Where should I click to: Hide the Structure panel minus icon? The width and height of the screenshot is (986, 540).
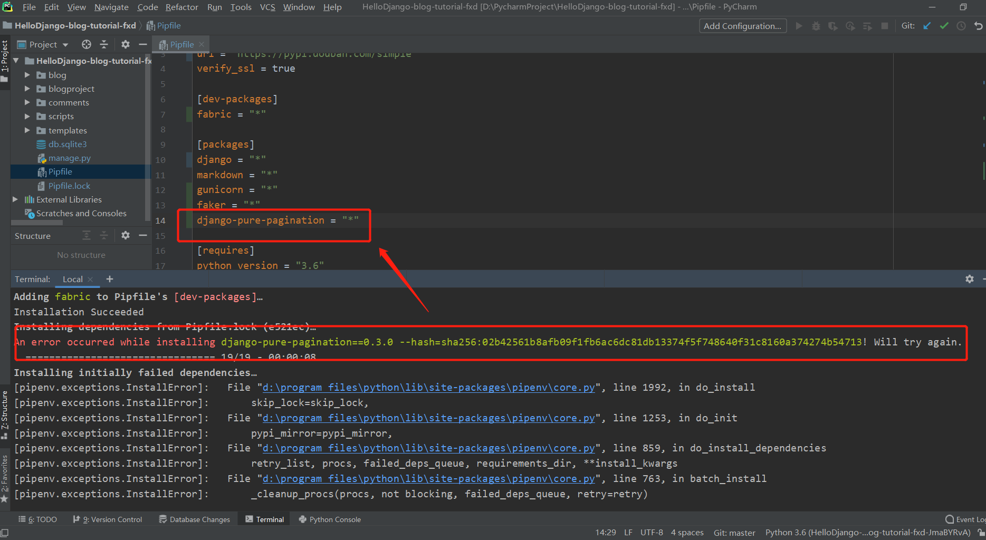pyautogui.click(x=142, y=235)
